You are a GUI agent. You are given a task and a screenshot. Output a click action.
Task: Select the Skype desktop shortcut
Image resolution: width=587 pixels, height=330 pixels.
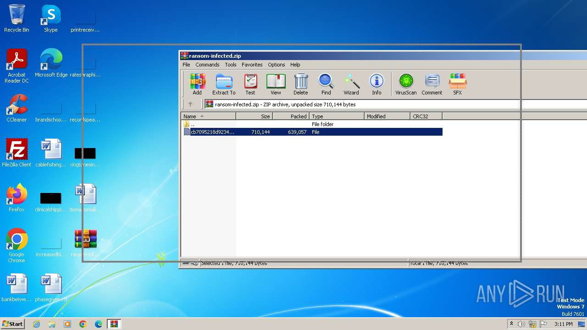[x=51, y=18]
